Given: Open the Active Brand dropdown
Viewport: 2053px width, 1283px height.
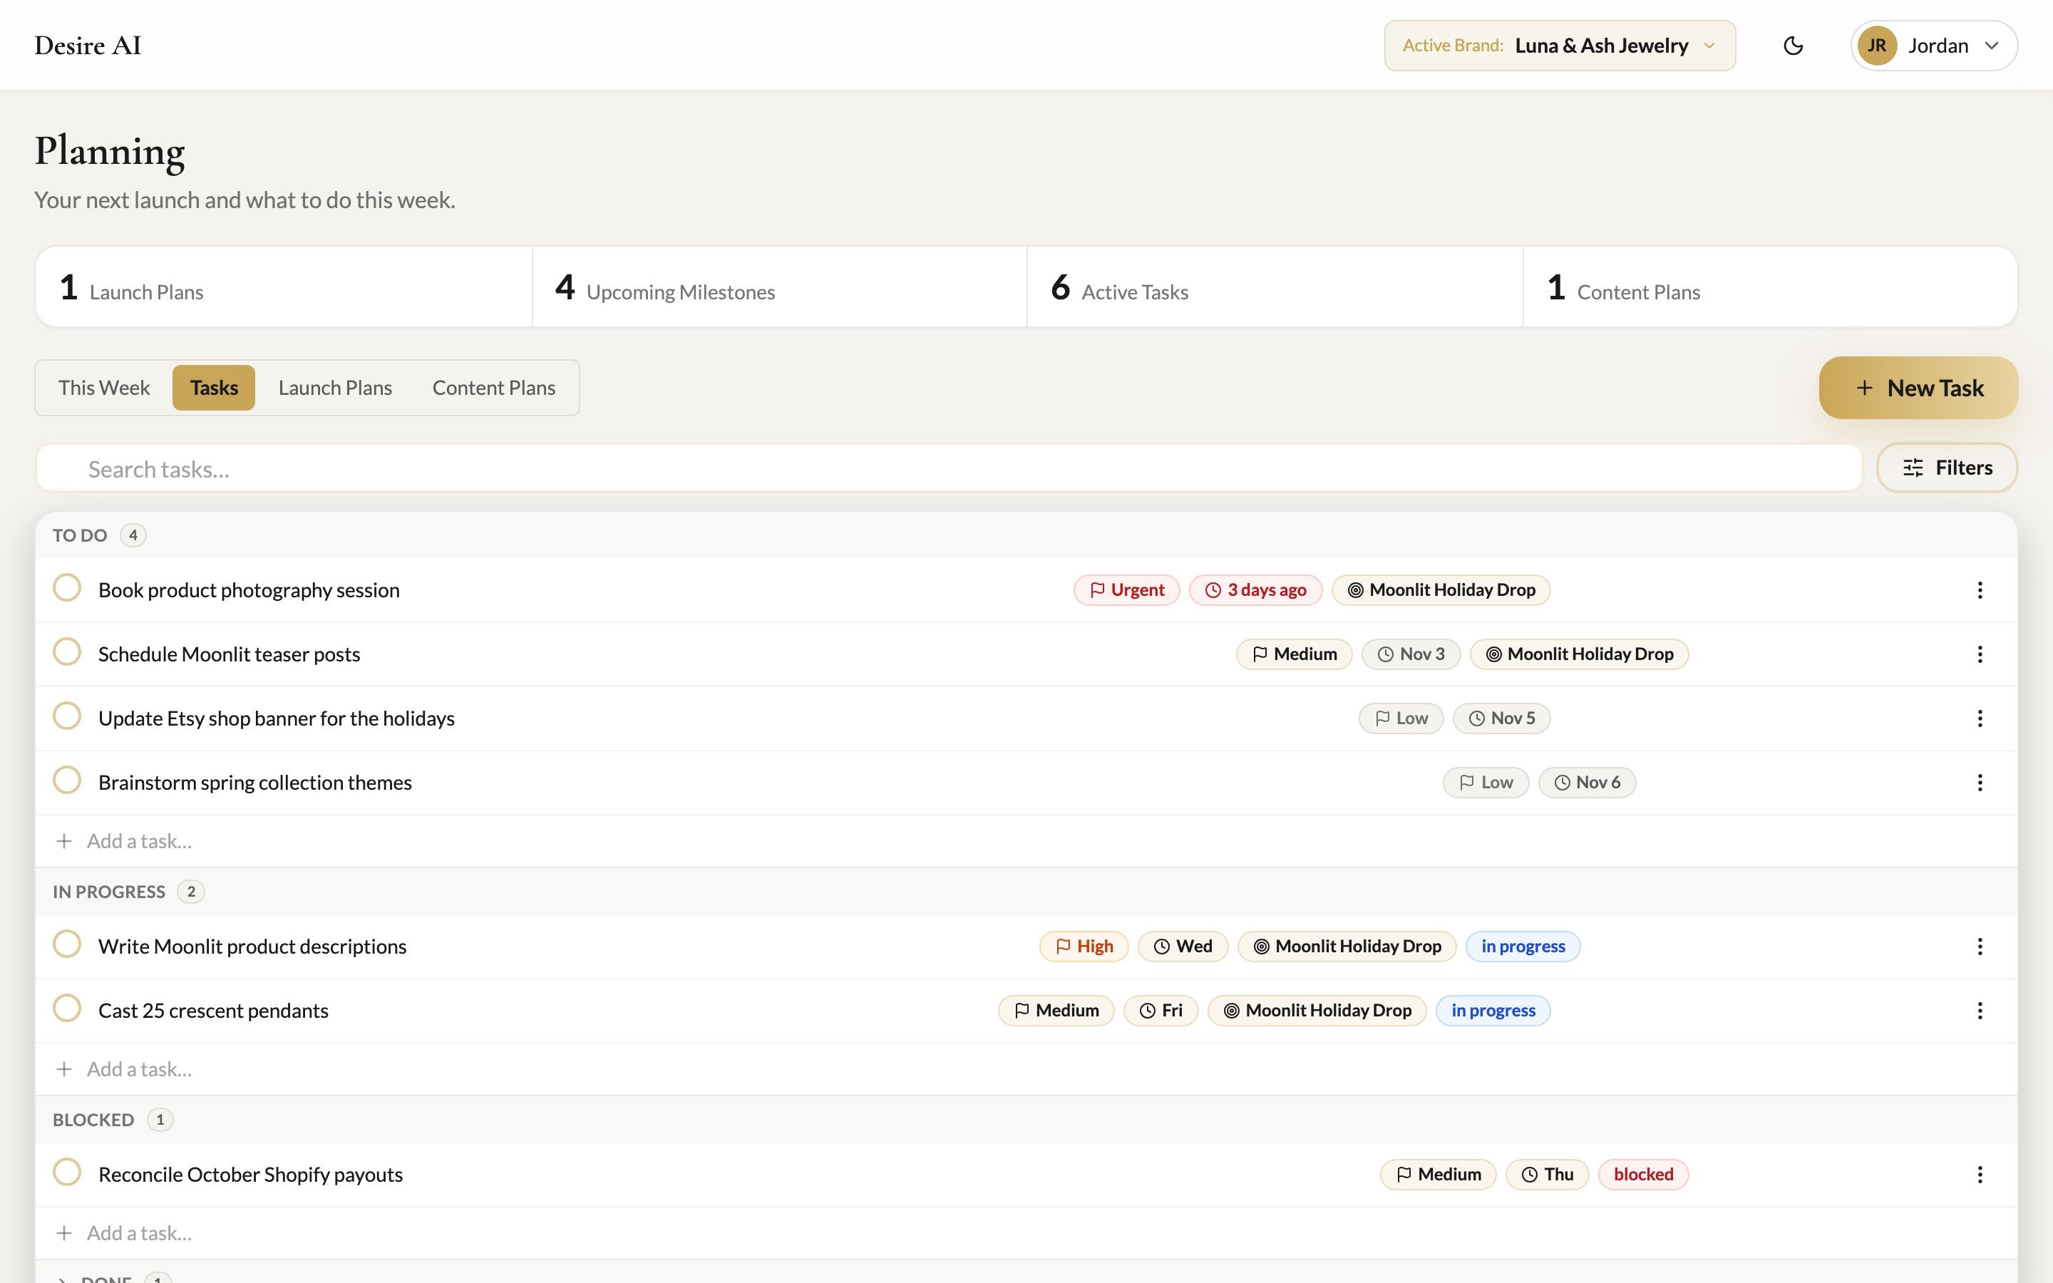Looking at the screenshot, I should (x=1559, y=46).
